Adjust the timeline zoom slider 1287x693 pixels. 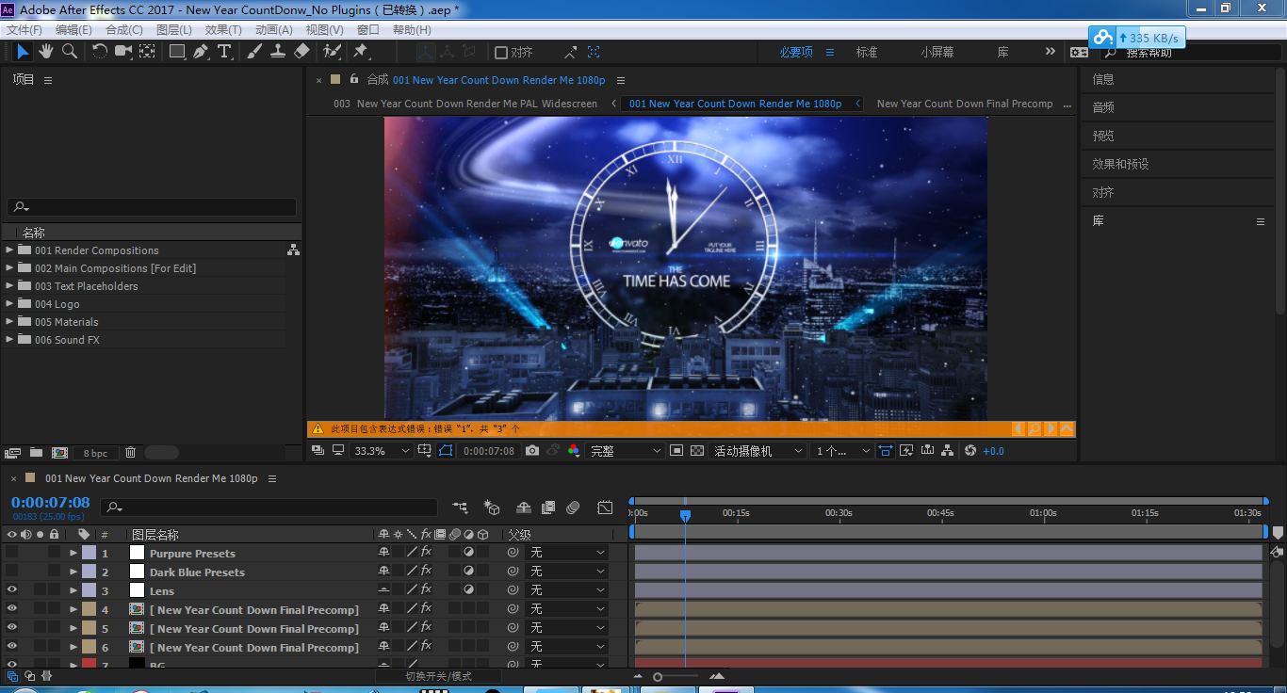tap(658, 677)
